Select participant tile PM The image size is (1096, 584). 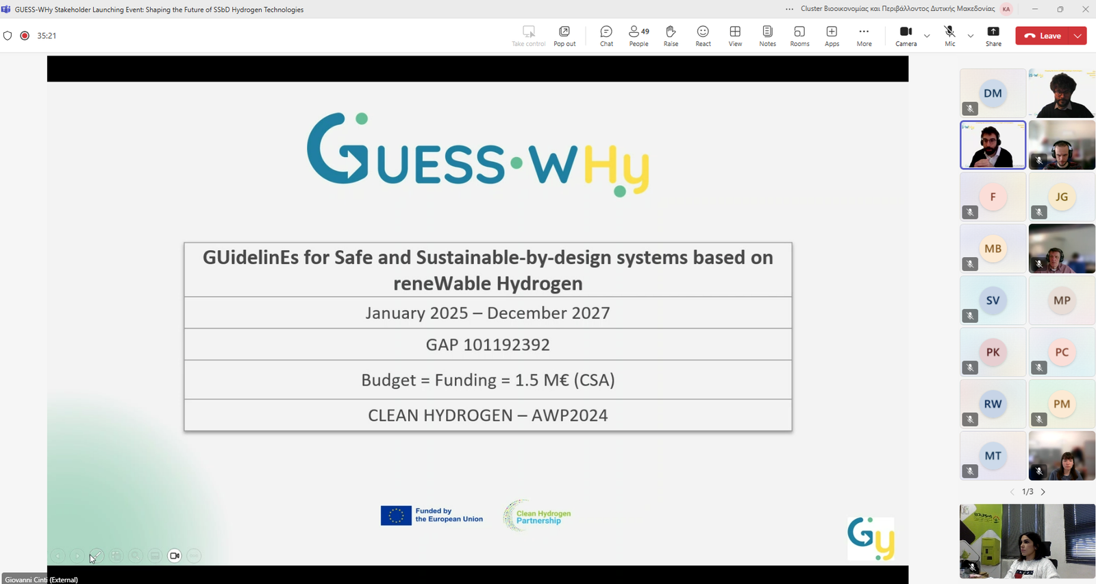click(x=1062, y=404)
